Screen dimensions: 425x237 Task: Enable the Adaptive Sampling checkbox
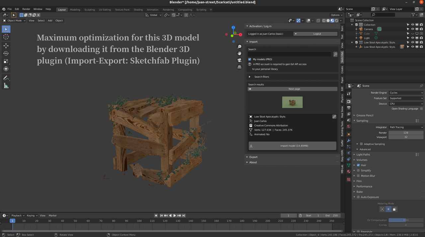point(361,144)
